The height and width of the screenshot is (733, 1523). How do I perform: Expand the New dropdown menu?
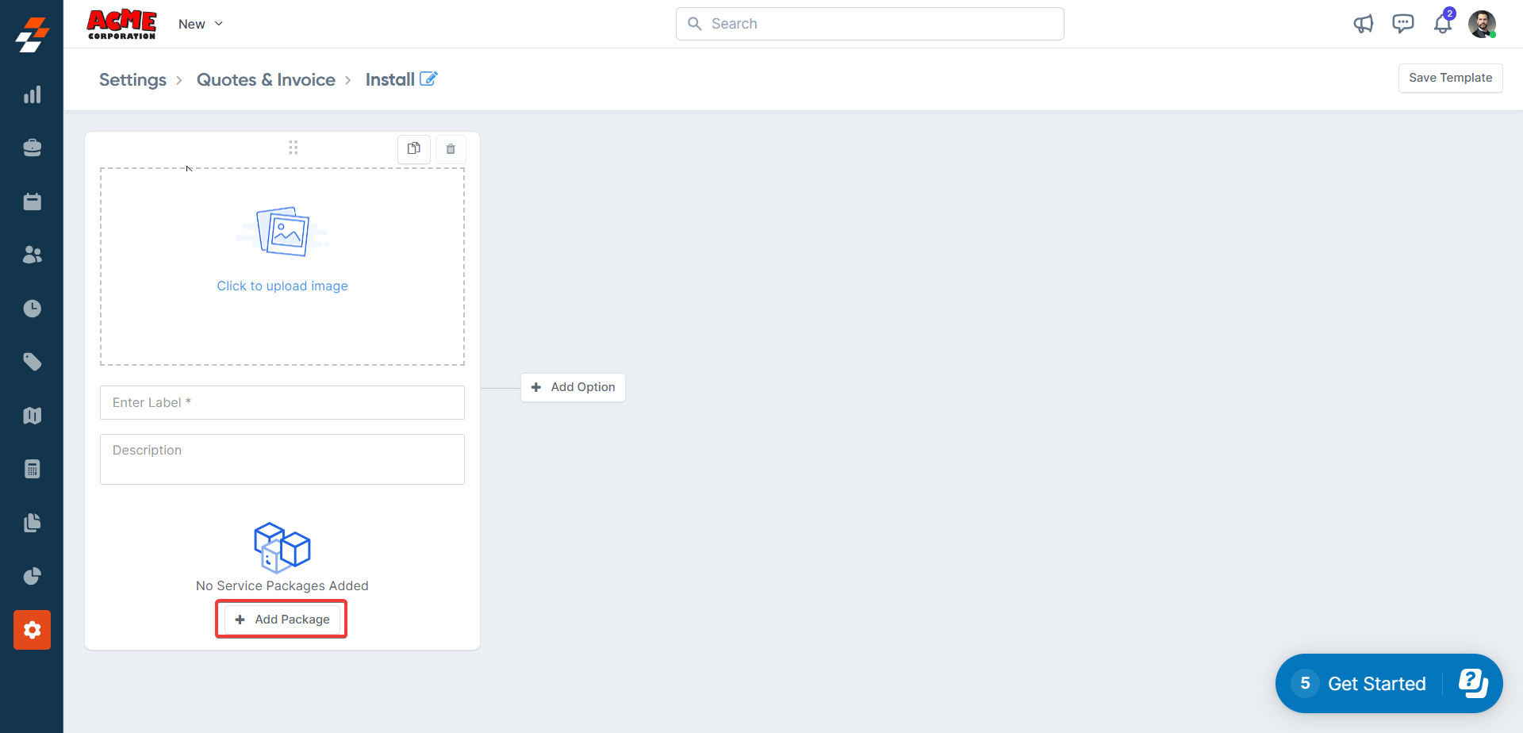[201, 24]
